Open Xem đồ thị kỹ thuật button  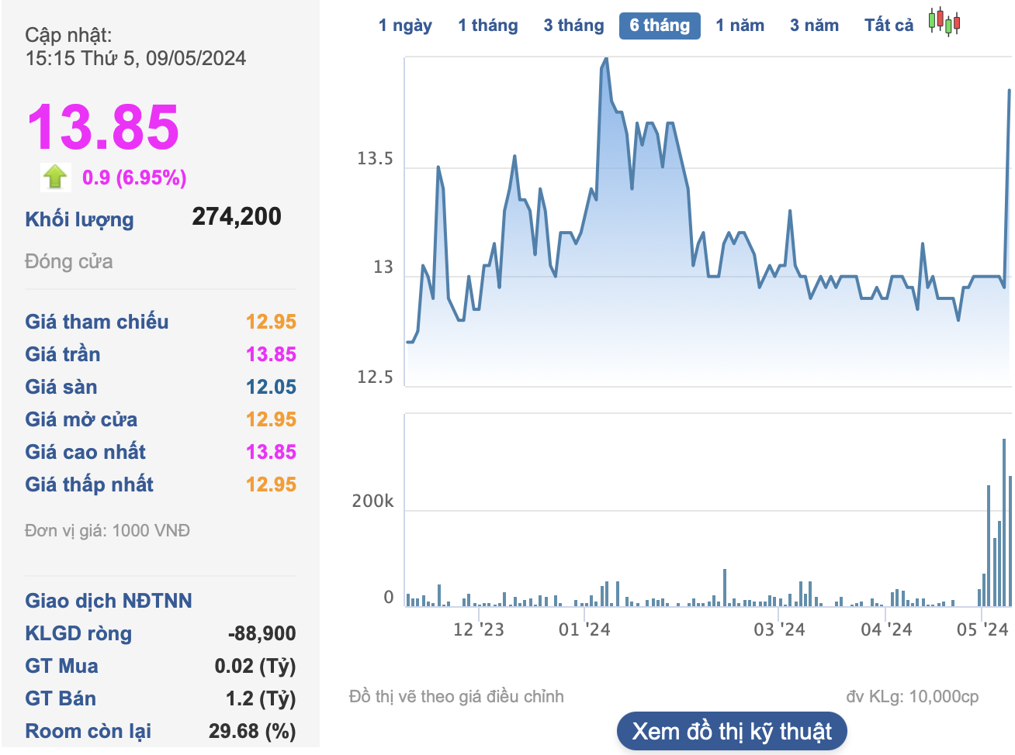coord(731,731)
